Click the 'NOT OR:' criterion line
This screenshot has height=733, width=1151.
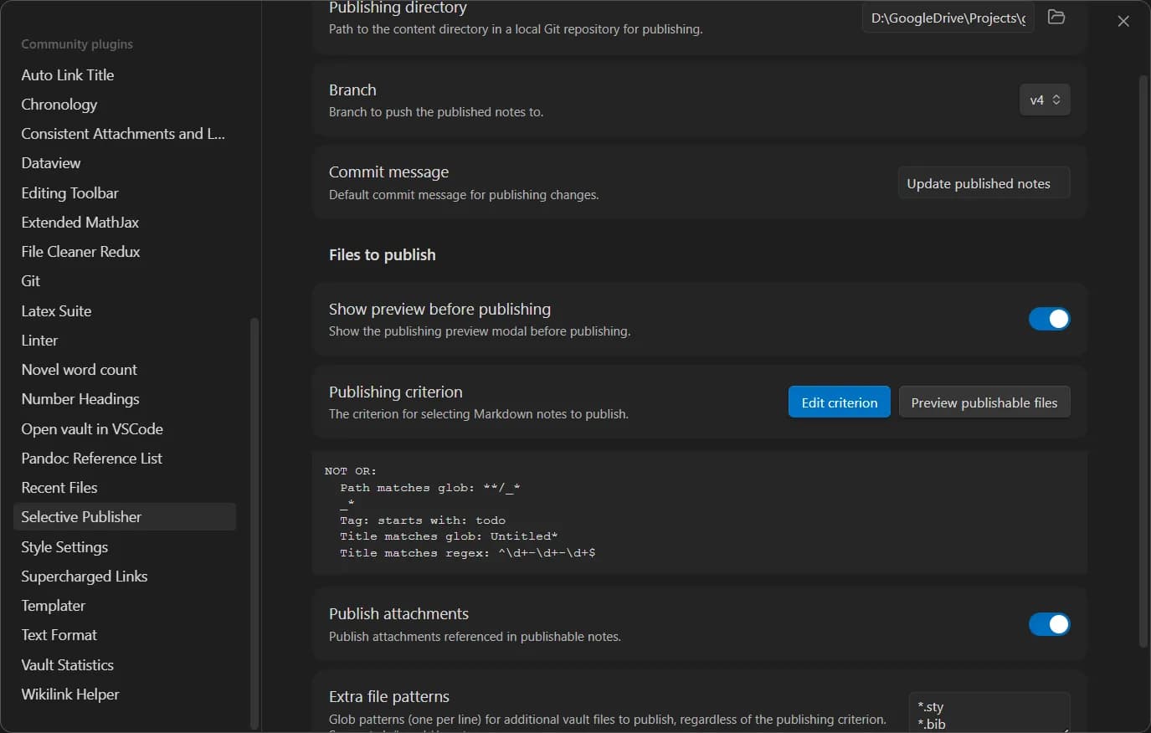[351, 471]
